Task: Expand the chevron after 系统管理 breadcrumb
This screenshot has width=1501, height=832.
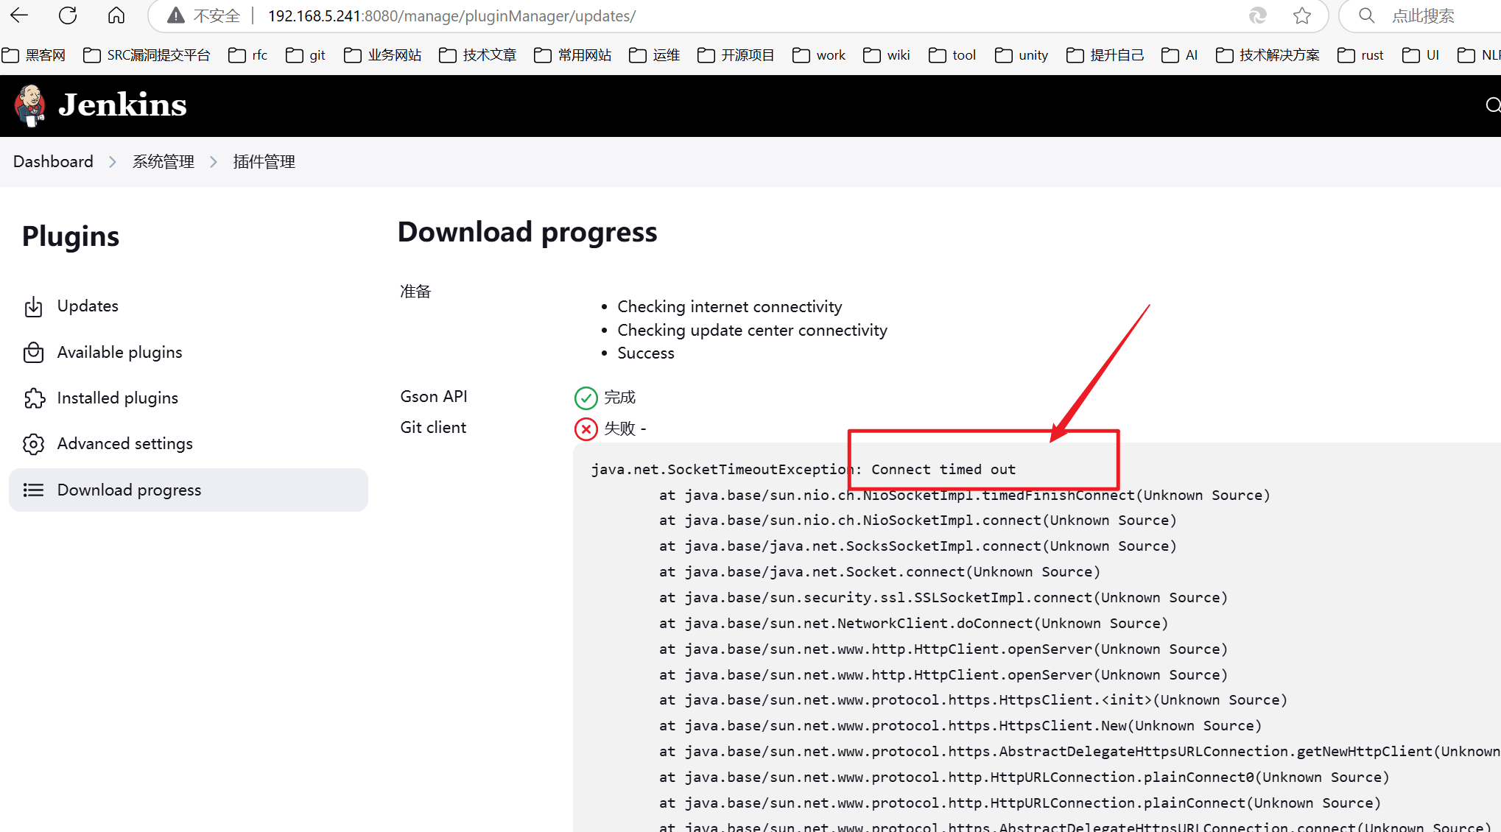Action: coord(214,162)
